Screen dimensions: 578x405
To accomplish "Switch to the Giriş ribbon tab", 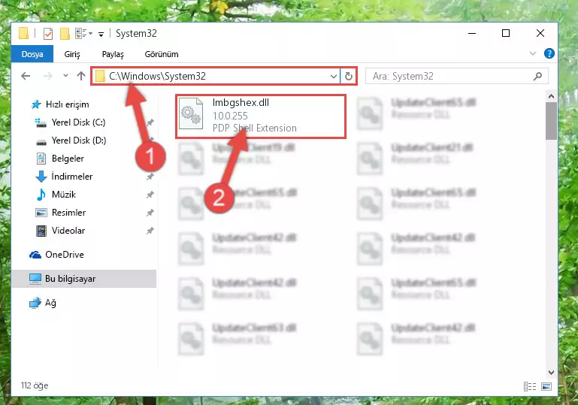I will click(x=72, y=54).
